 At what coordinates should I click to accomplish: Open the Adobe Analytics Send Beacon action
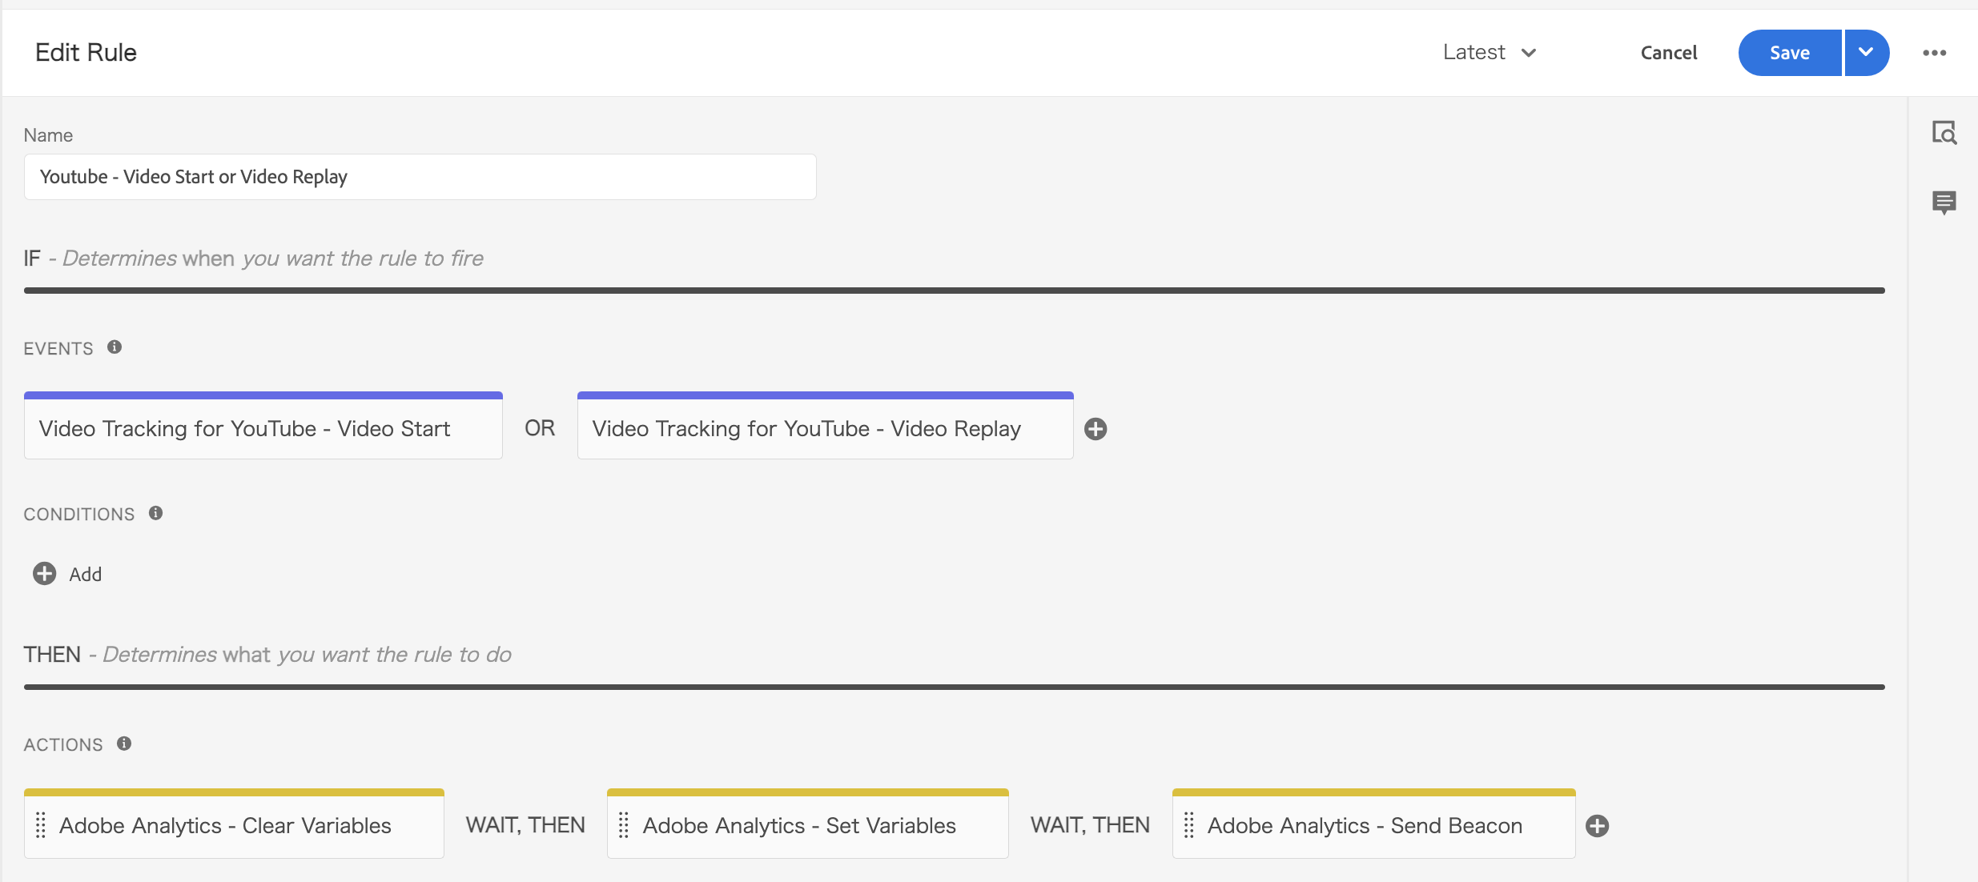(1374, 824)
